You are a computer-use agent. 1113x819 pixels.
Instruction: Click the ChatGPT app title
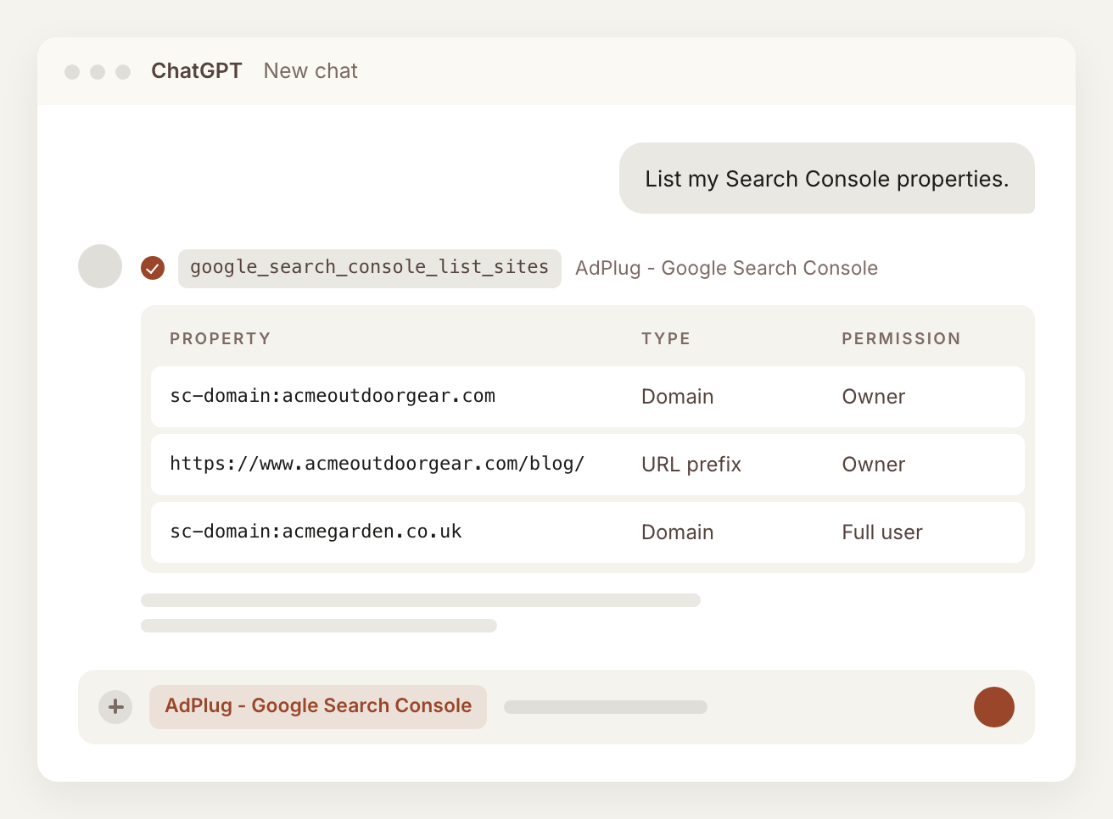(197, 71)
